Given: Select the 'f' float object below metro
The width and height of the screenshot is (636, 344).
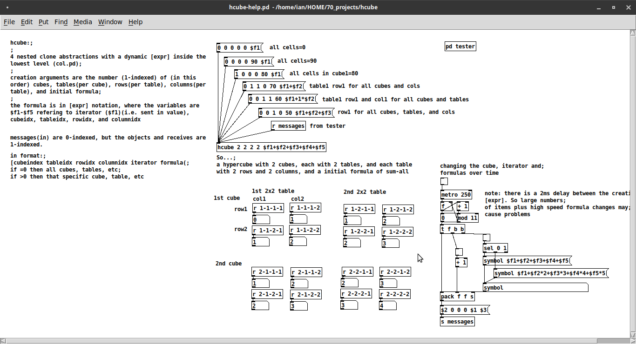Looking at the screenshot, I should (x=446, y=206).
